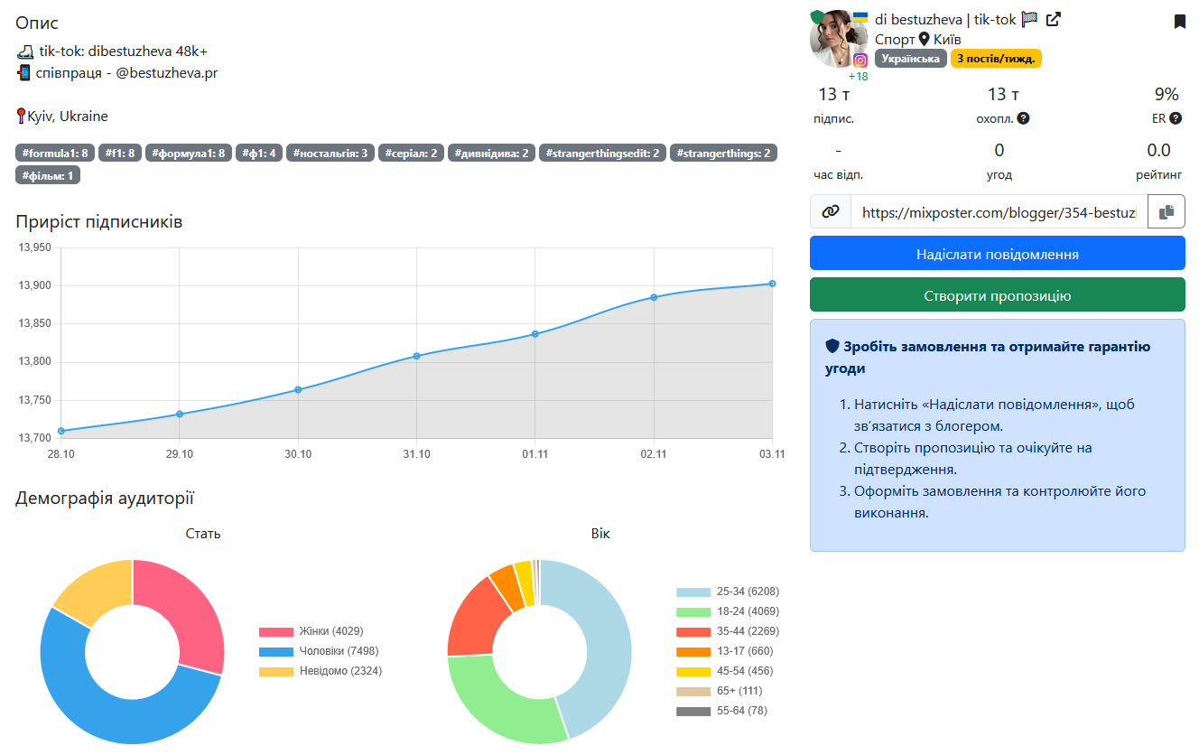Toggle Жінки legend in the gender chart
Viewport: 1199px width, 755px height.
311,631
